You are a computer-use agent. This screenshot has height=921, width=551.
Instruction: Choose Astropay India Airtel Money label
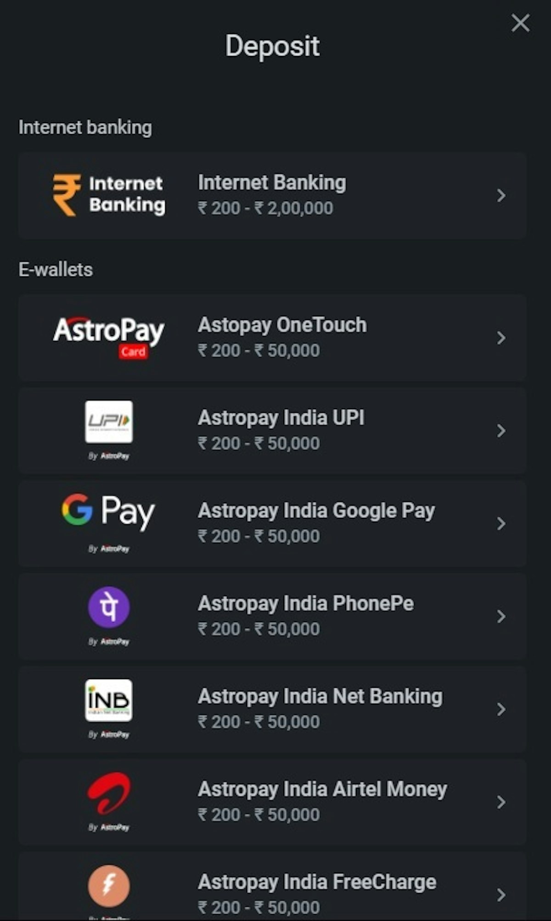[x=322, y=789]
